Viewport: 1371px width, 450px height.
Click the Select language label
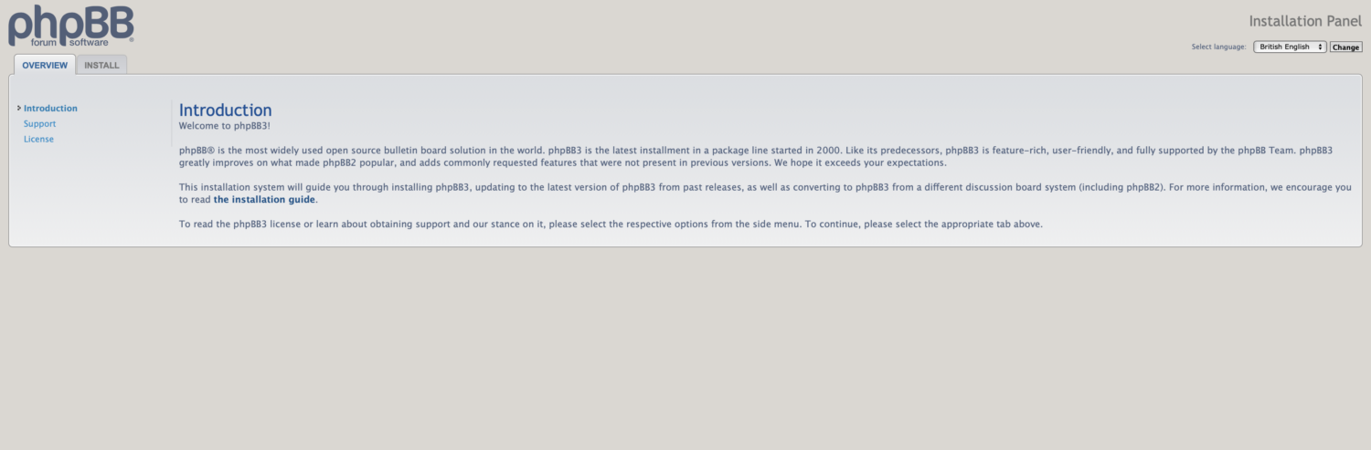1218,47
